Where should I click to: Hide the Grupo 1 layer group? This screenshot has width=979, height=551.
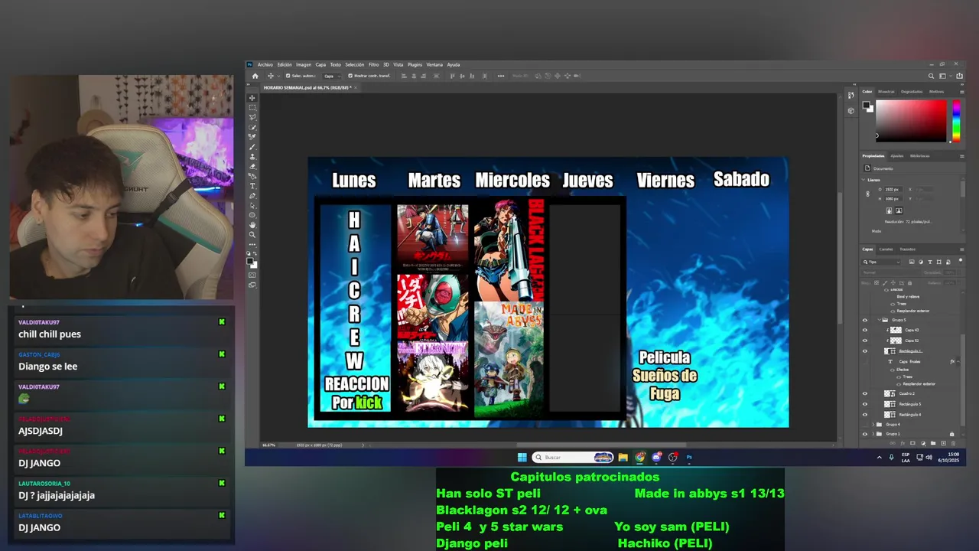tap(865, 434)
